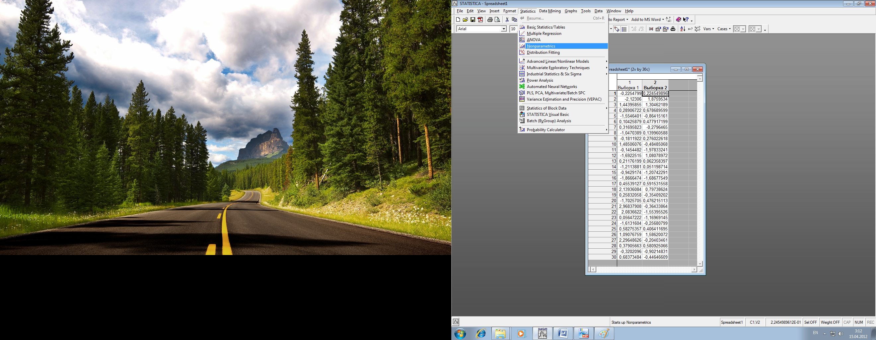The height and width of the screenshot is (340, 876).
Task: Open the first border pattern dropdown
Action: coord(743,29)
